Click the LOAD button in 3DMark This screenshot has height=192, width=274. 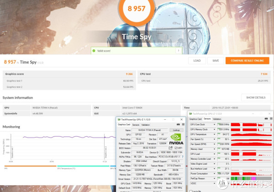coord(197,60)
